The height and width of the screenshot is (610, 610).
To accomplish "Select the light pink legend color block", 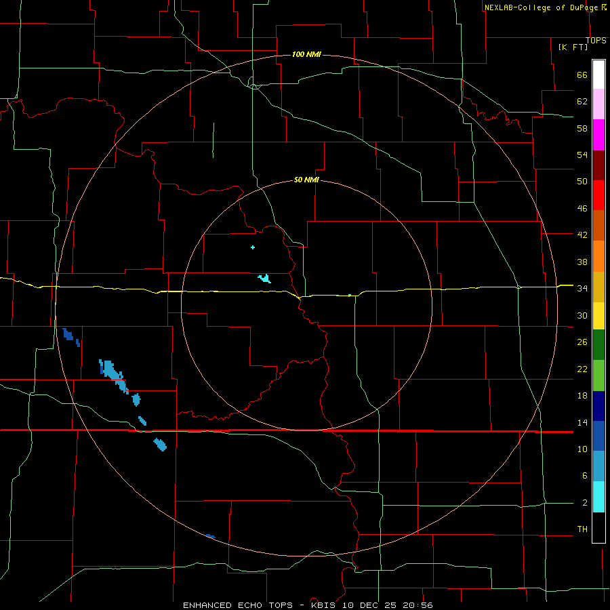I will click(x=598, y=104).
